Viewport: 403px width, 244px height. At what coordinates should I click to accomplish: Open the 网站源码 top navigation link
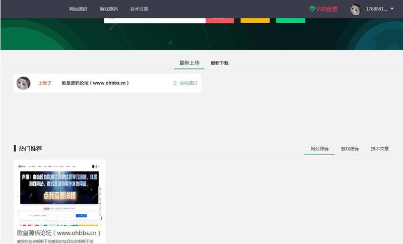tap(78, 9)
